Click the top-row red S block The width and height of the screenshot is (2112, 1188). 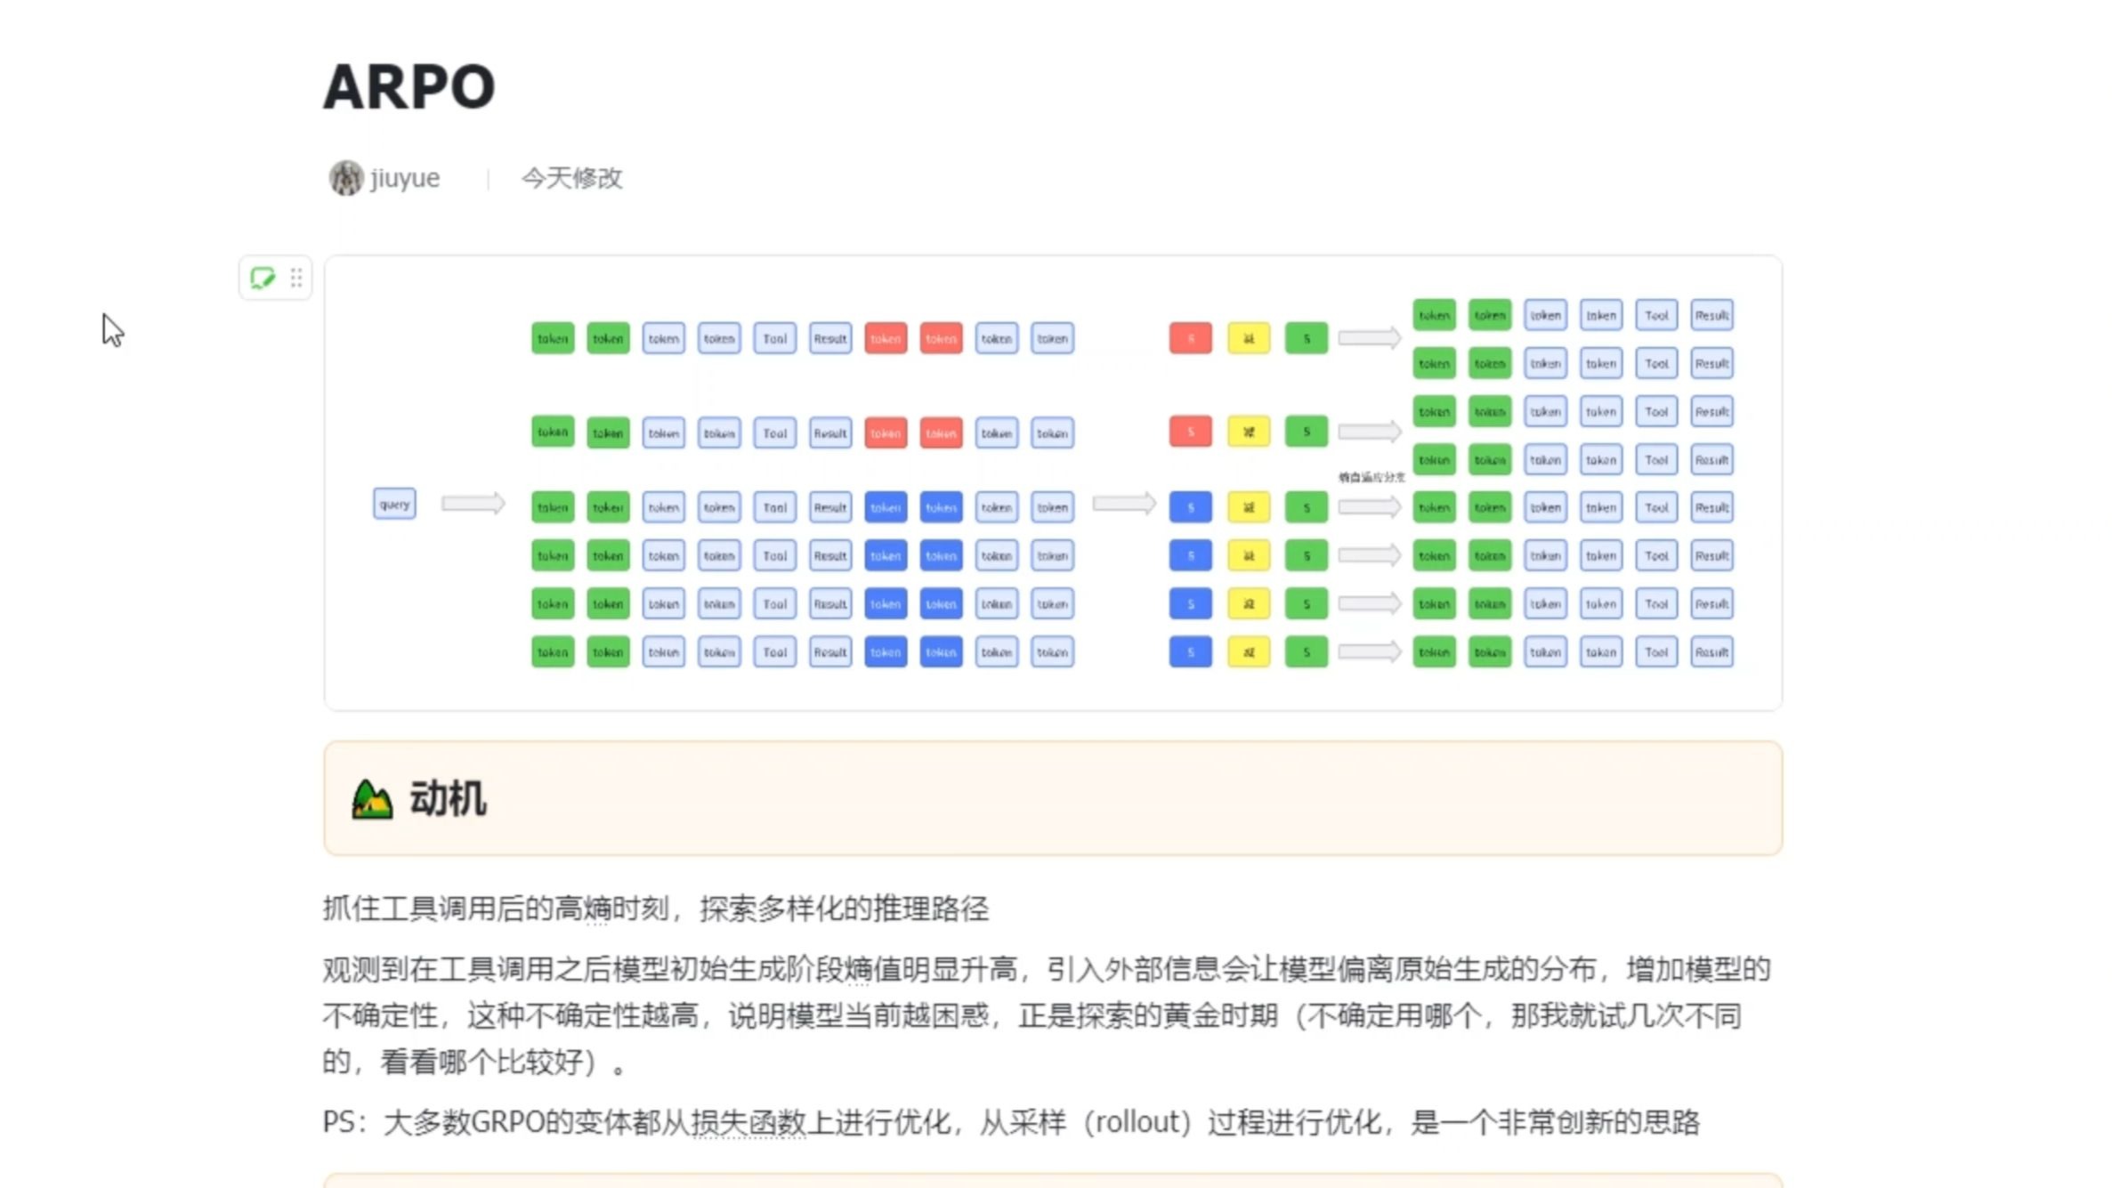(1191, 338)
